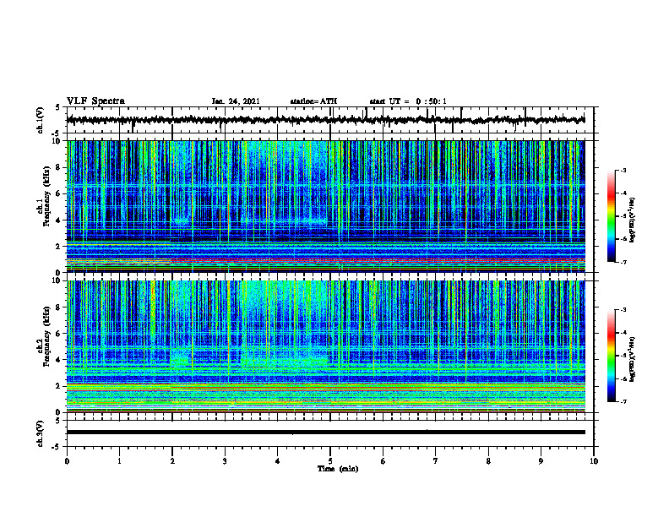Viewport: 669px width, 517px height.
Task: Click the "VLF Spectra" title text
Action: click(95, 101)
